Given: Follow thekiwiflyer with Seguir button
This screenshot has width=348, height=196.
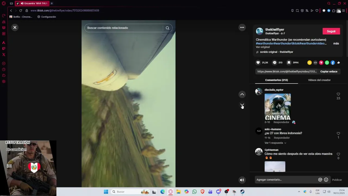Looking at the screenshot, I should coord(331,31).
